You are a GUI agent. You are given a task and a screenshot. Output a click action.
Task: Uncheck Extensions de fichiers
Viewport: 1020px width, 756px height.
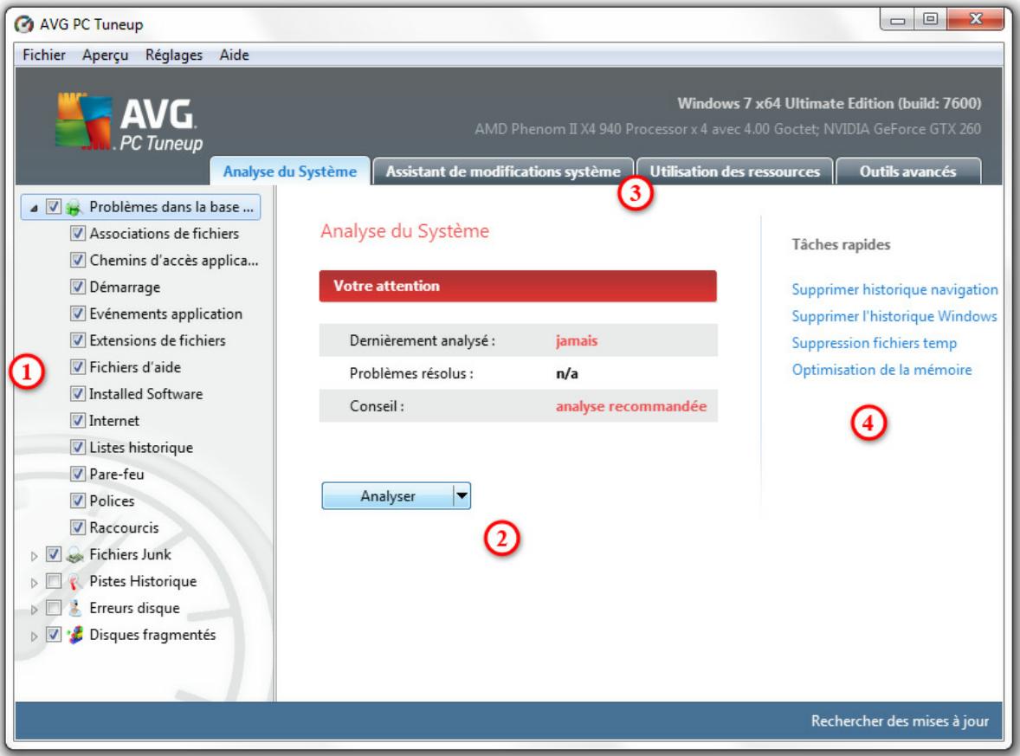pyautogui.click(x=77, y=340)
